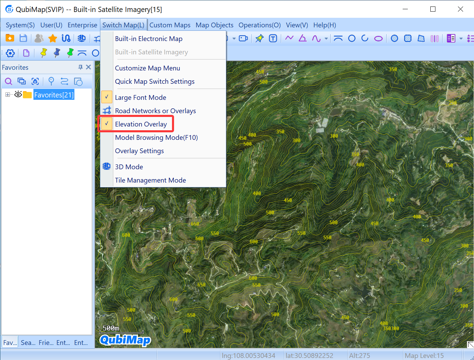Uncheck Large Font Mode
Image resolution: width=474 pixels, height=360 pixels.
click(x=107, y=97)
